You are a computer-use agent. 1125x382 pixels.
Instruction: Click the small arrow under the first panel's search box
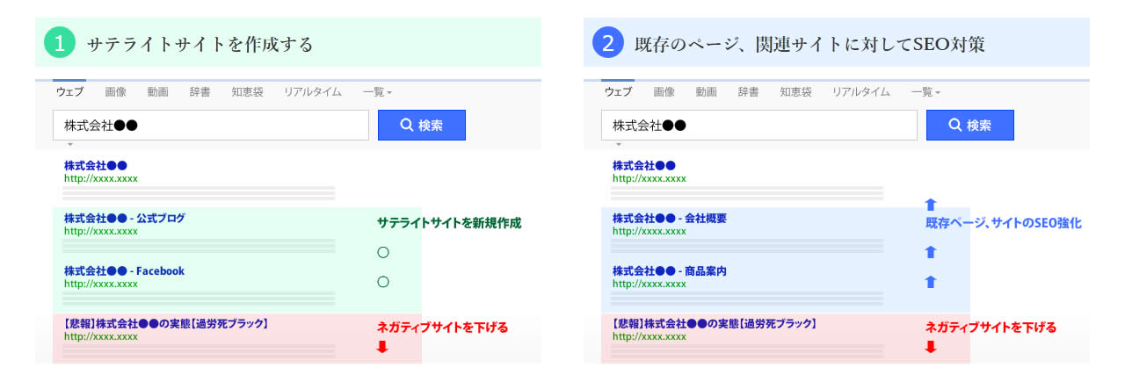tap(69, 144)
